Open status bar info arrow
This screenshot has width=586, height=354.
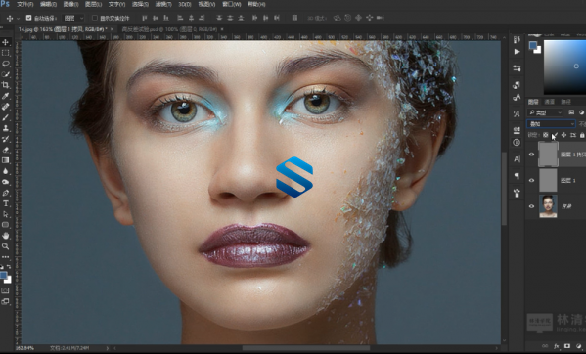[108, 348]
